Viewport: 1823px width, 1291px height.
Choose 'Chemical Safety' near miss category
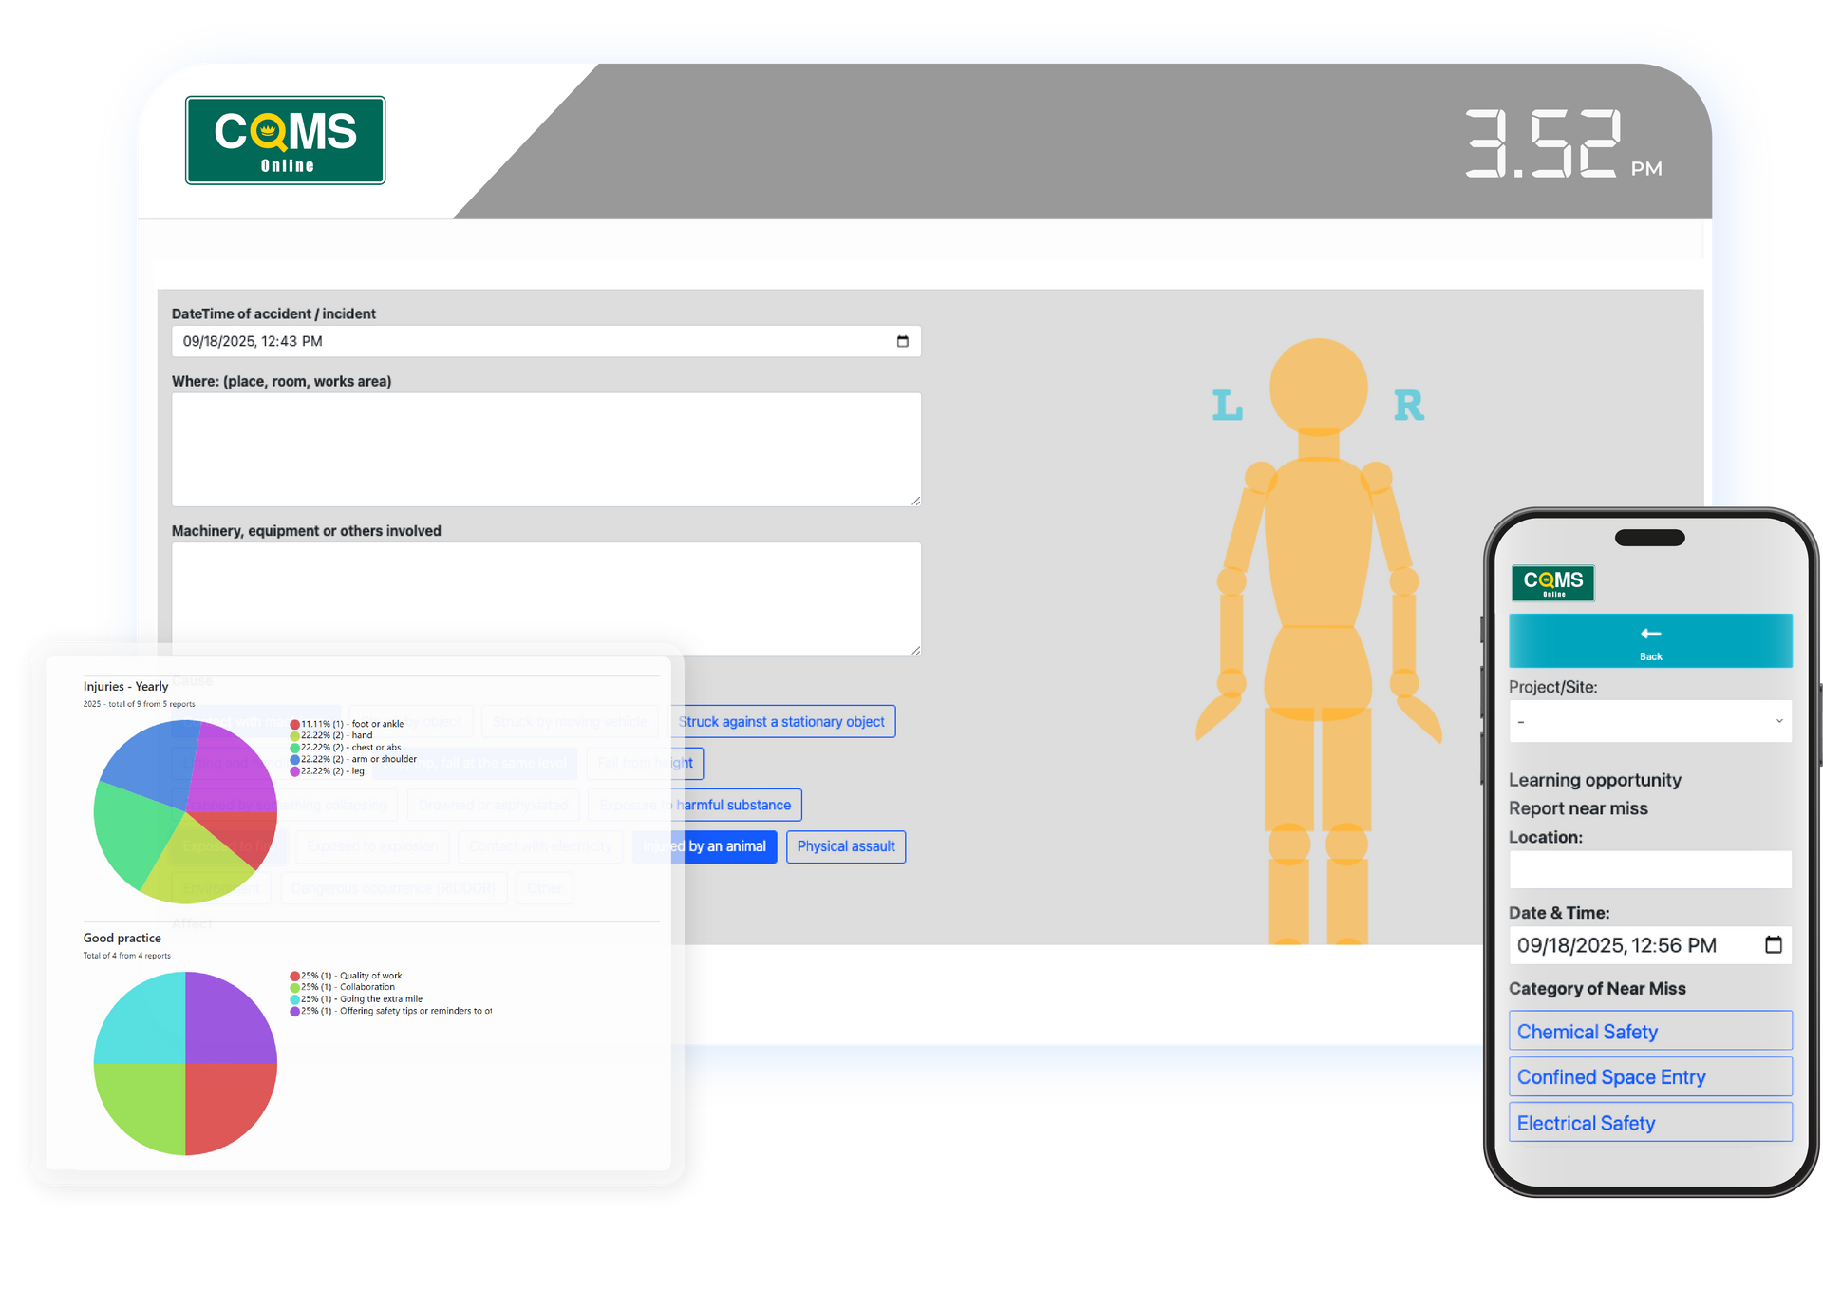coord(1649,1031)
